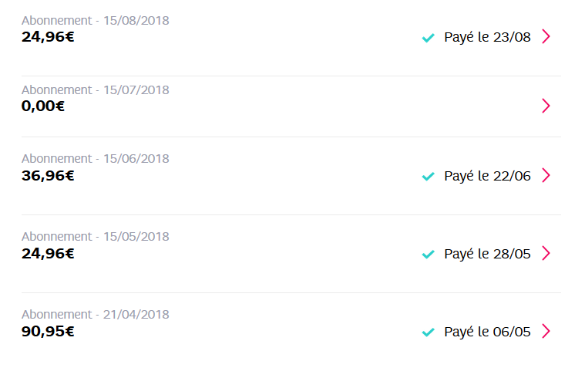Select the Abonnement - 15/08/2018 label
This screenshot has width=575, height=368.
pos(95,21)
